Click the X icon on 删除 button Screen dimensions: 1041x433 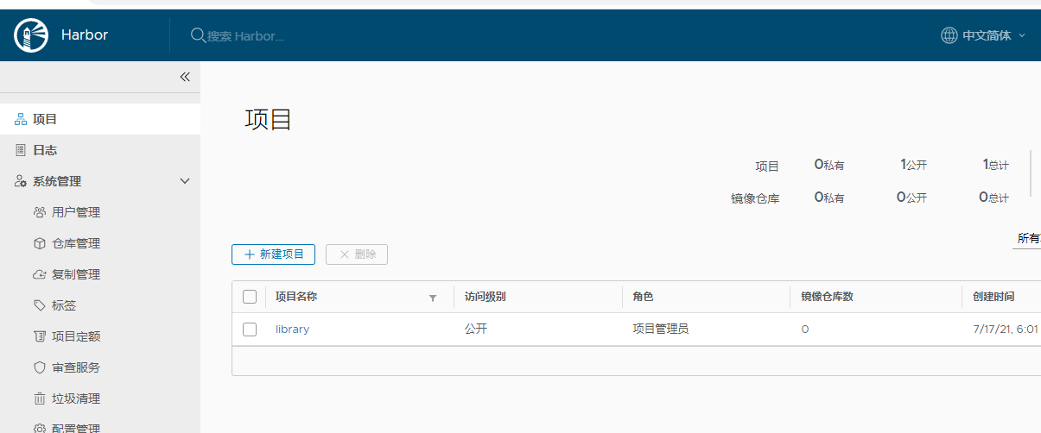pos(345,254)
